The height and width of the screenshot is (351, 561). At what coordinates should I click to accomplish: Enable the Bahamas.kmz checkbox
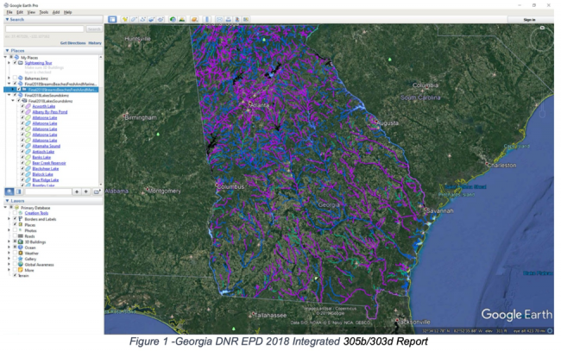16,78
